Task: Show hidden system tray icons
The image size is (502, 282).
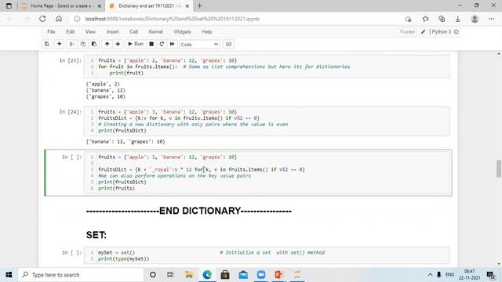Action: [x=430, y=275]
